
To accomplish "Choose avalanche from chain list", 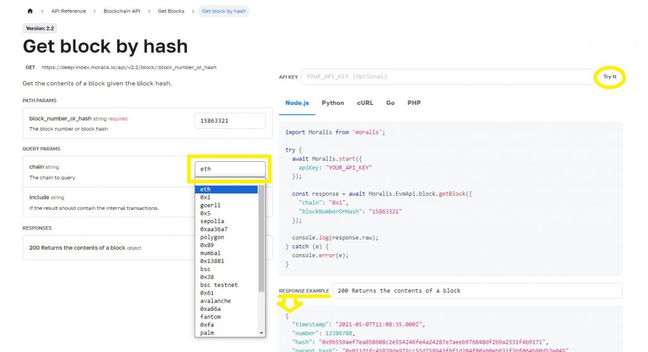I will tap(227, 301).
